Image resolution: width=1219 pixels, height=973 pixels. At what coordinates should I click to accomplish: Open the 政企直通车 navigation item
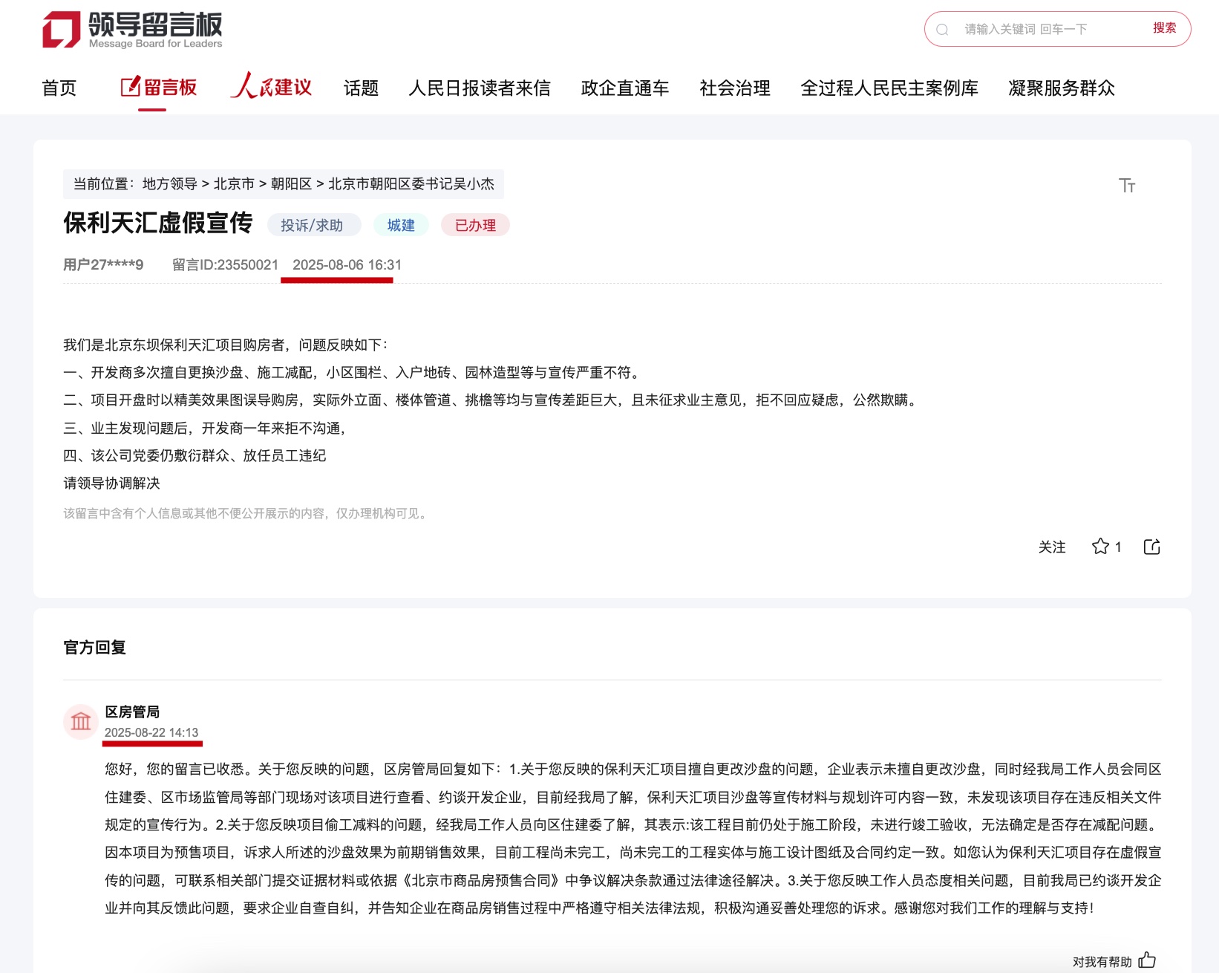[624, 88]
